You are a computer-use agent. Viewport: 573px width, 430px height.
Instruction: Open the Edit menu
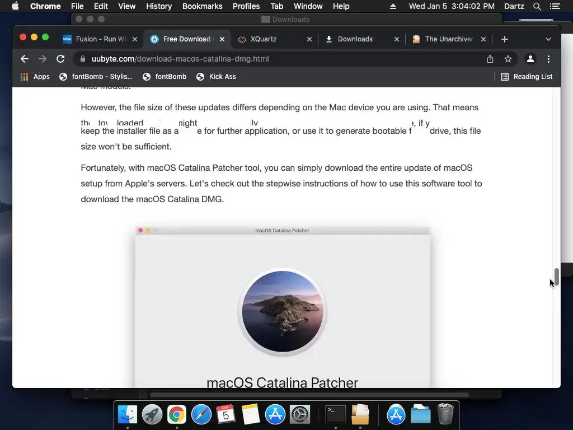click(x=101, y=6)
